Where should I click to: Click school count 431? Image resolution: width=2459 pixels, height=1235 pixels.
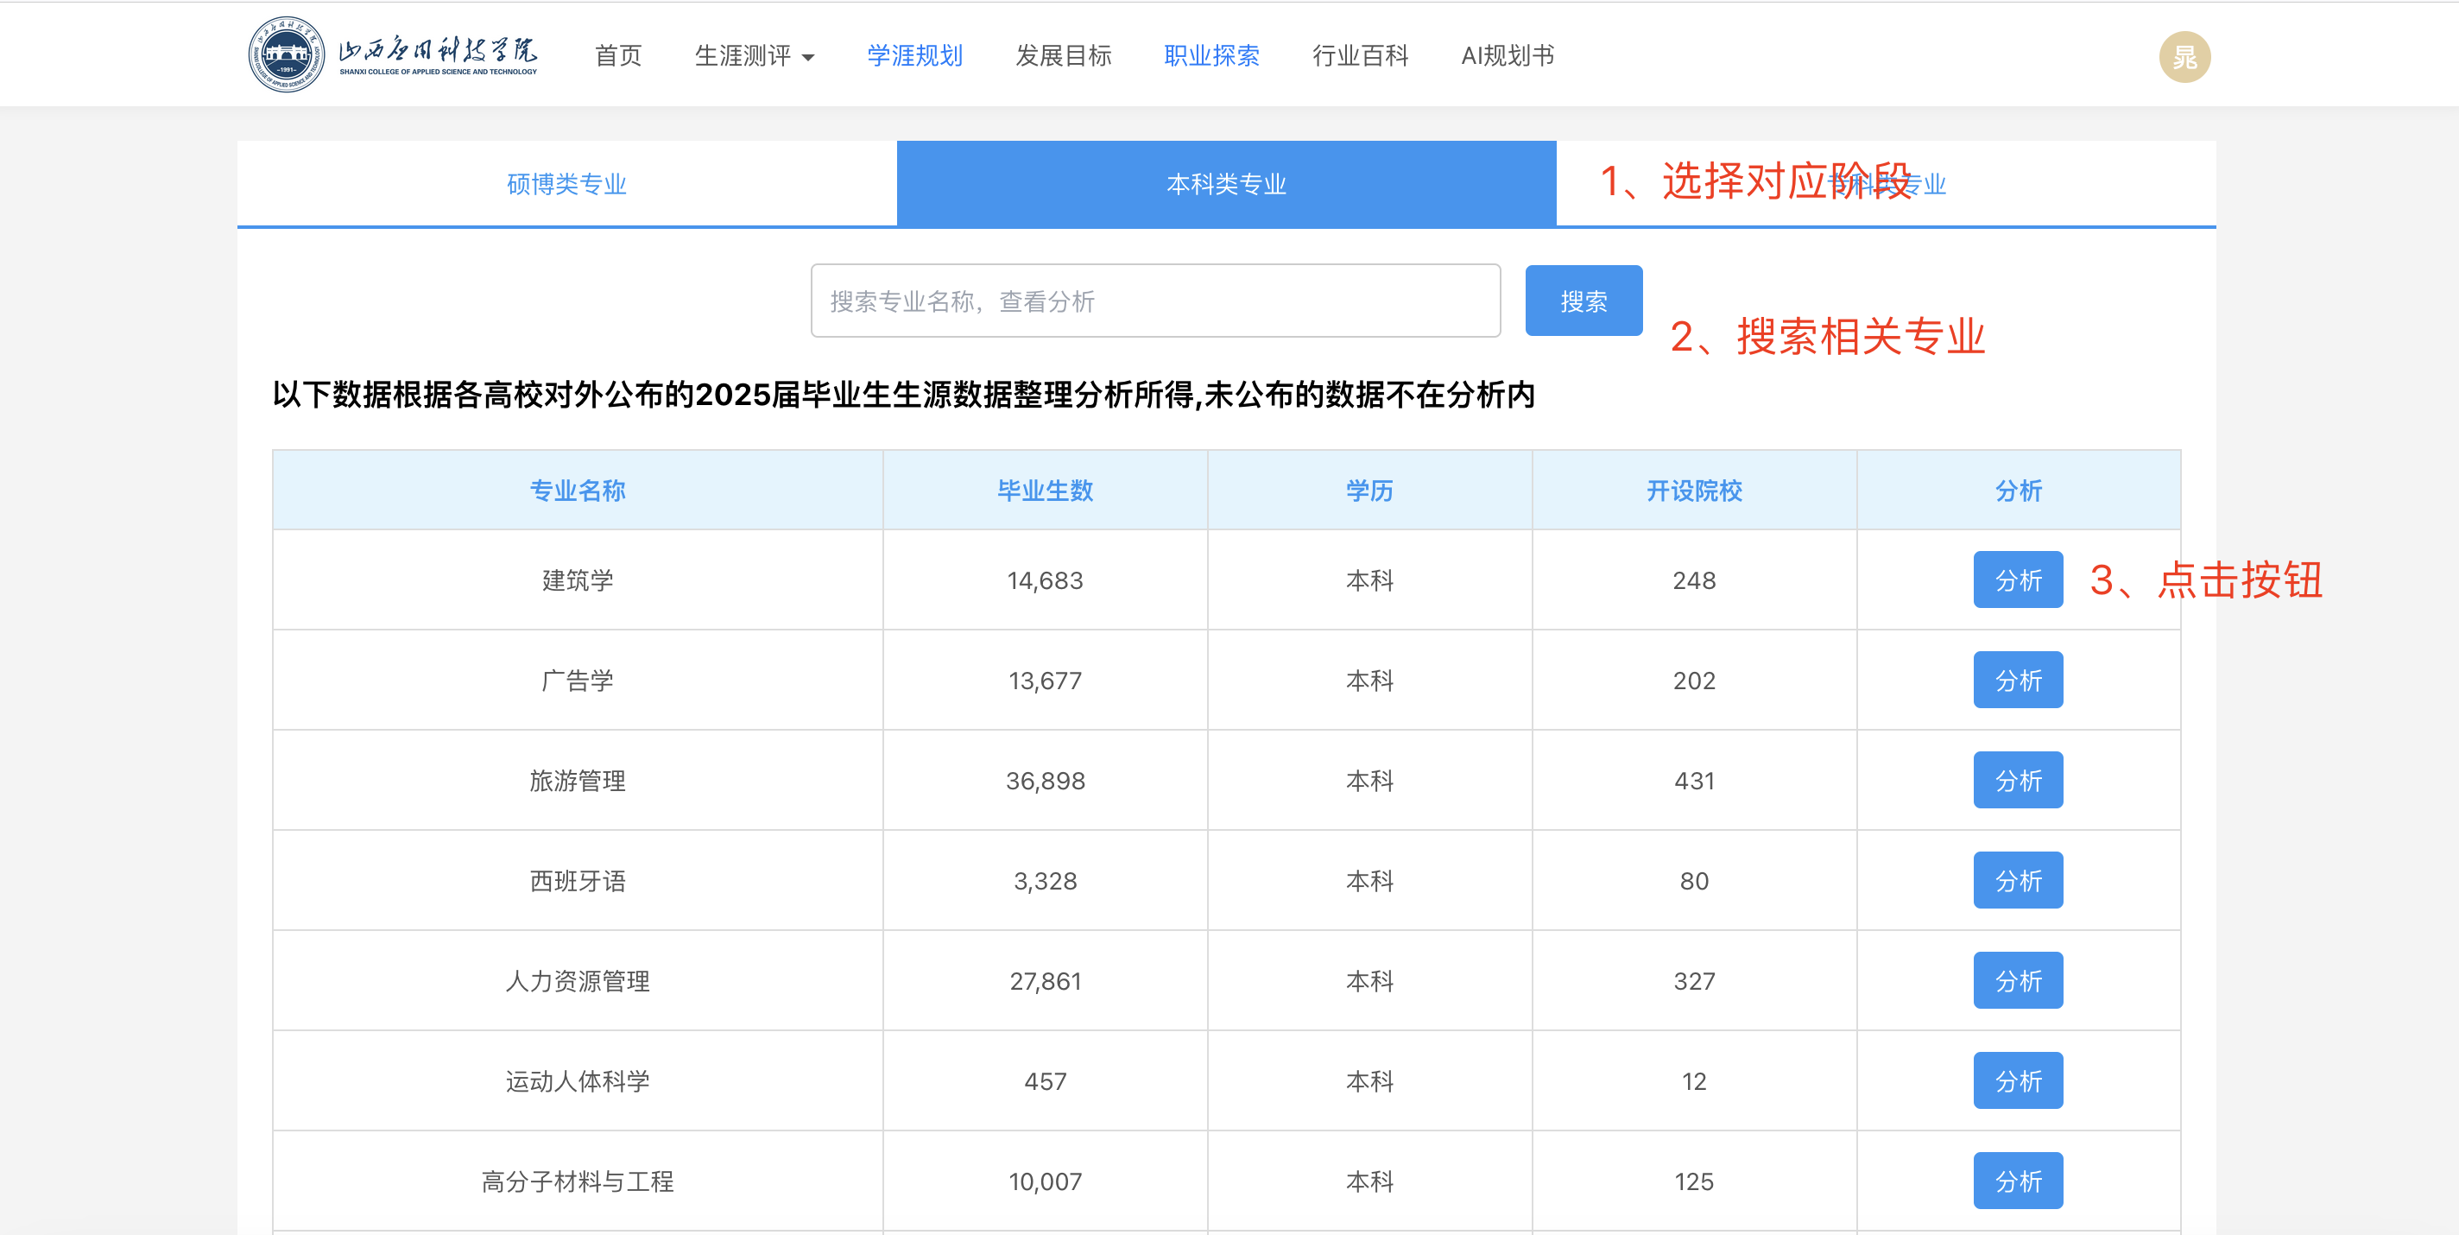(1694, 782)
